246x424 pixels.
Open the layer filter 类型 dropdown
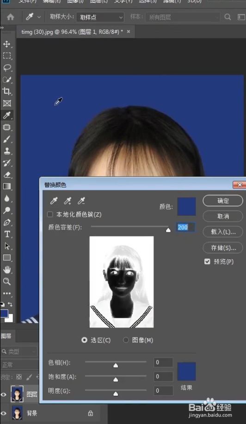(19, 351)
